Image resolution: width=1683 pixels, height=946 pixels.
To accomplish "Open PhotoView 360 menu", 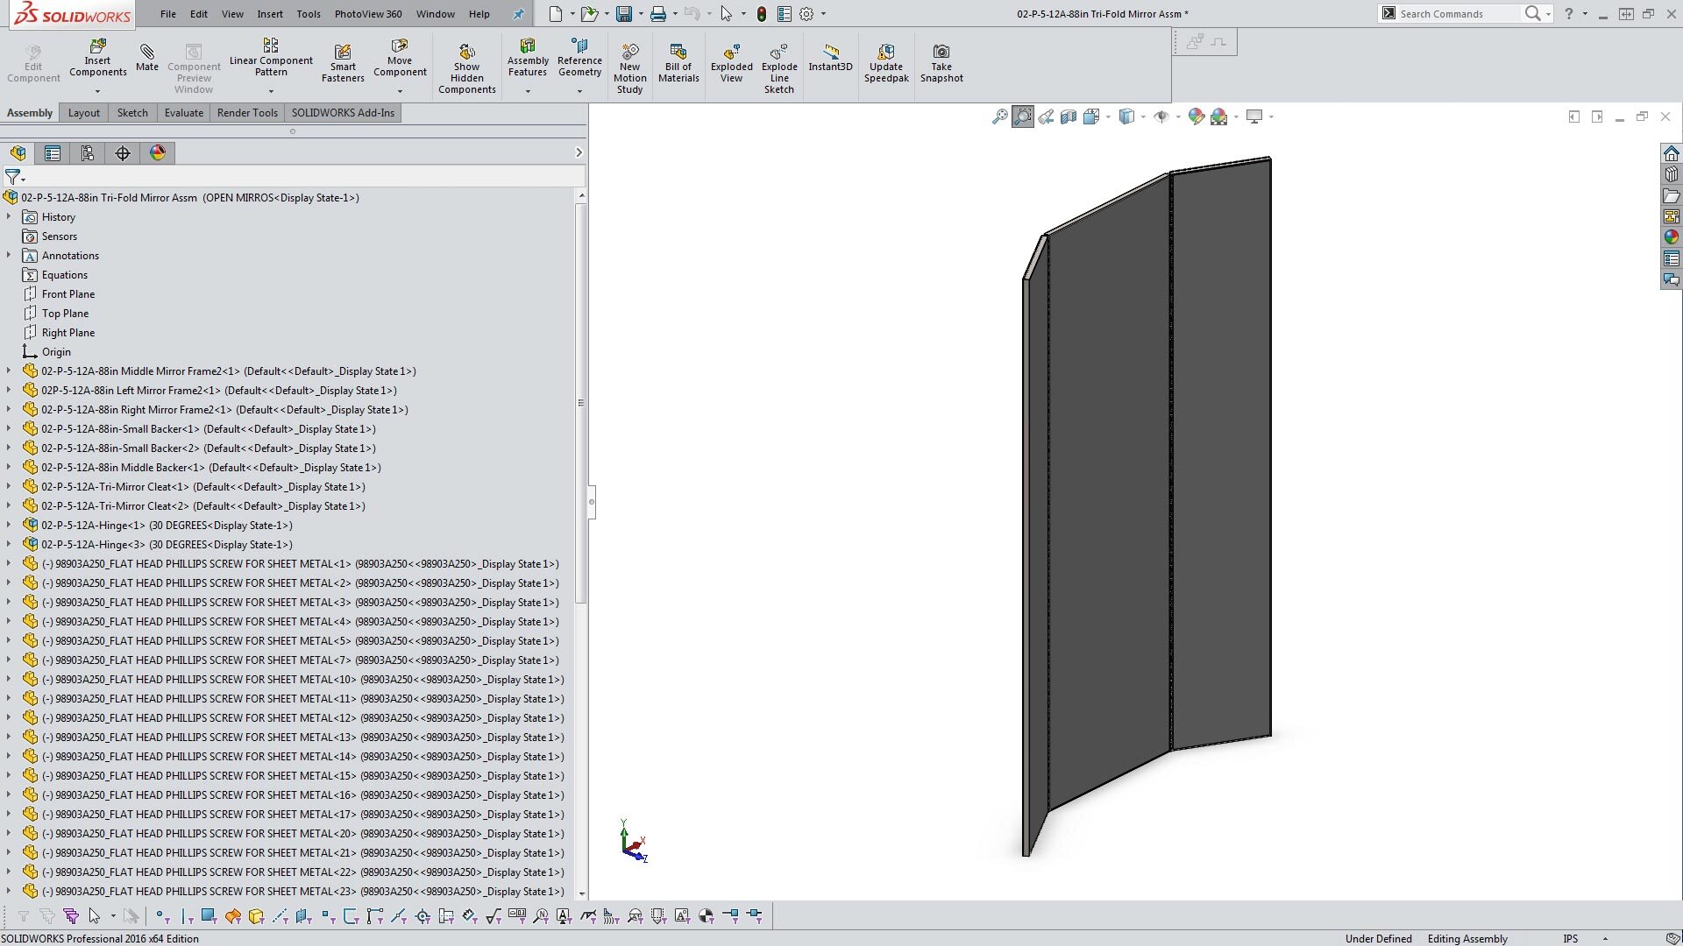I will click(x=368, y=14).
